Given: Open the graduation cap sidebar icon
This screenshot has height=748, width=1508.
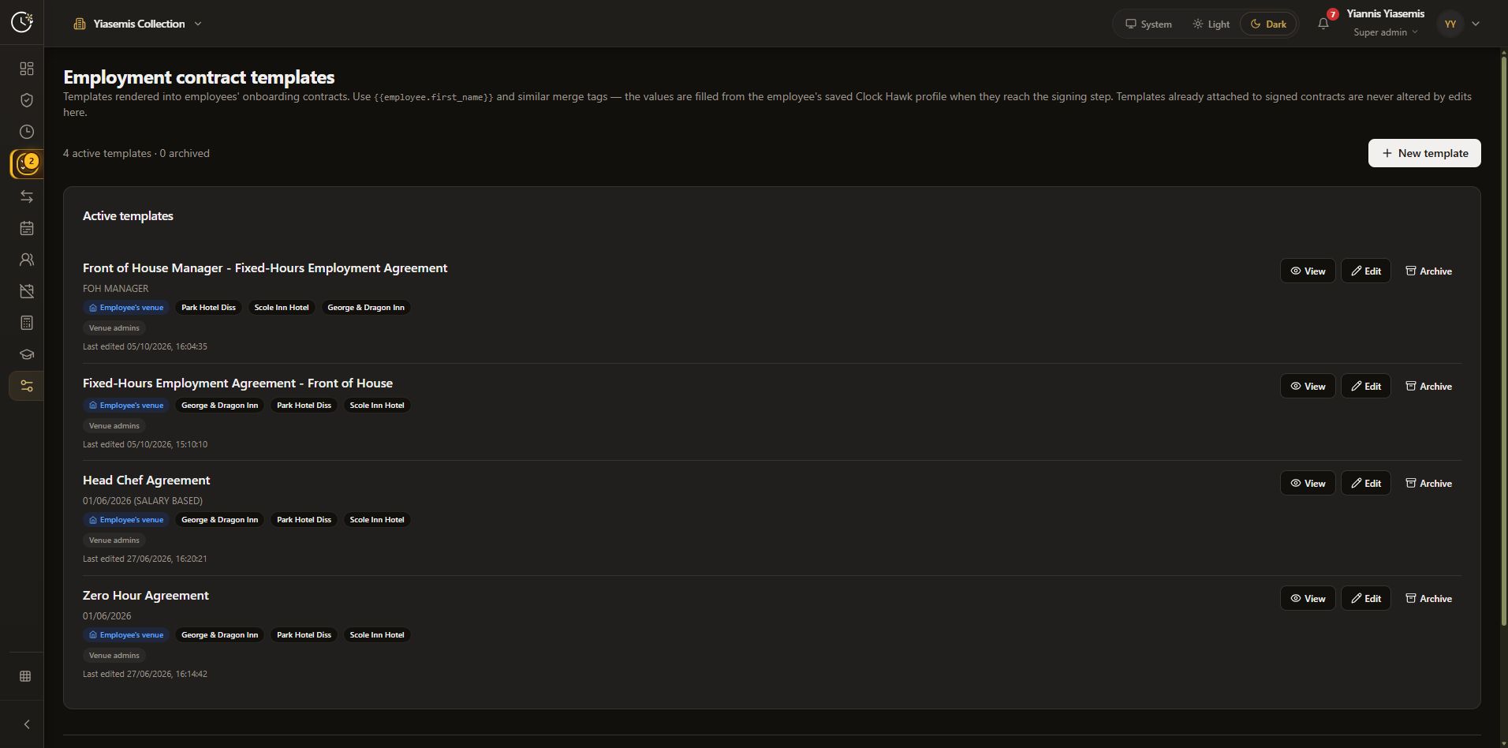Looking at the screenshot, I should [x=27, y=354].
